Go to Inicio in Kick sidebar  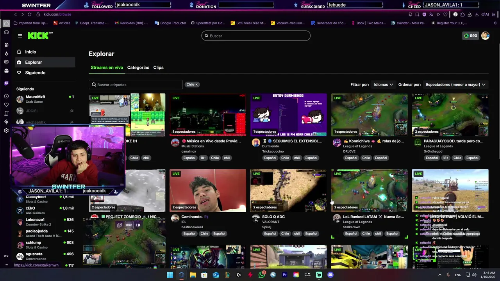[45, 52]
